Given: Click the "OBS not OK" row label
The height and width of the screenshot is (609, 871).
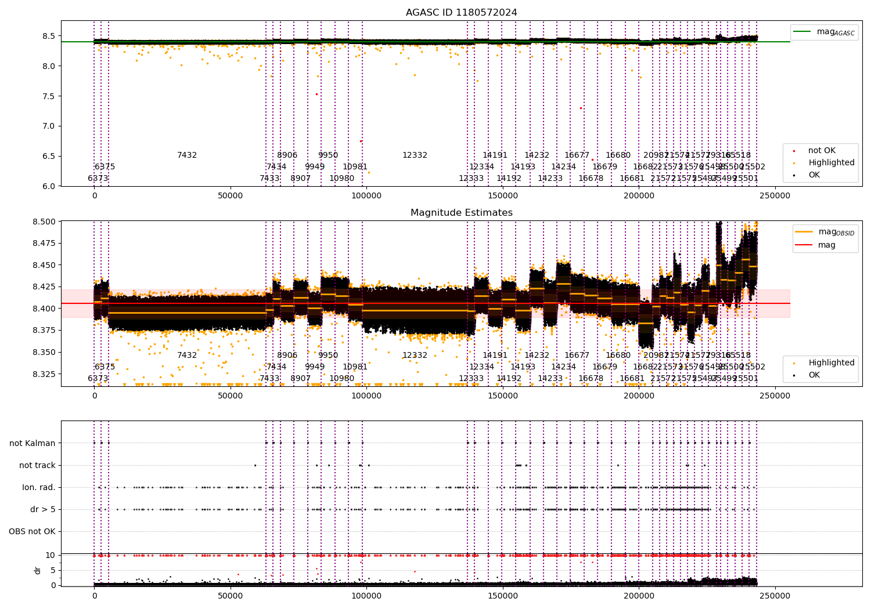Looking at the screenshot, I should pyautogui.click(x=33, y=532).
